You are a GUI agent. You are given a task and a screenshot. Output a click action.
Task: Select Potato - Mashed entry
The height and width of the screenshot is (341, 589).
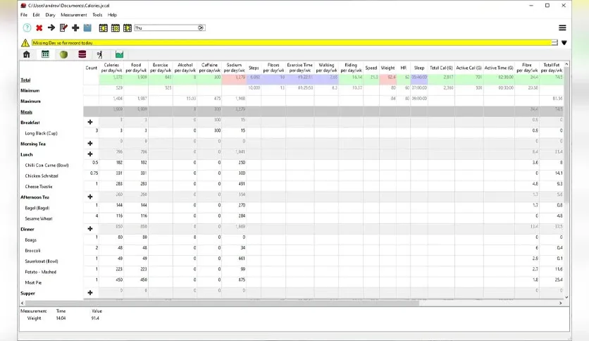click(41, 272)
